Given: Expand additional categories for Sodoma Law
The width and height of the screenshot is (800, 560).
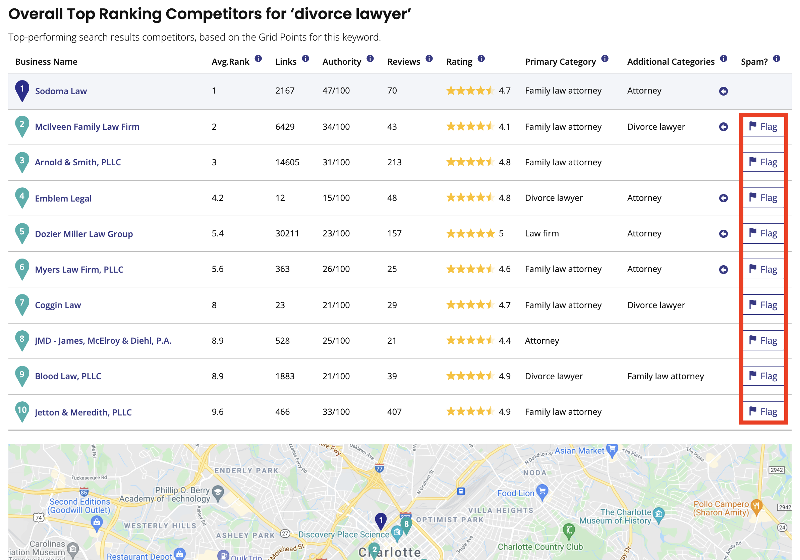Looking at the screenshot, I should point(723,91).
